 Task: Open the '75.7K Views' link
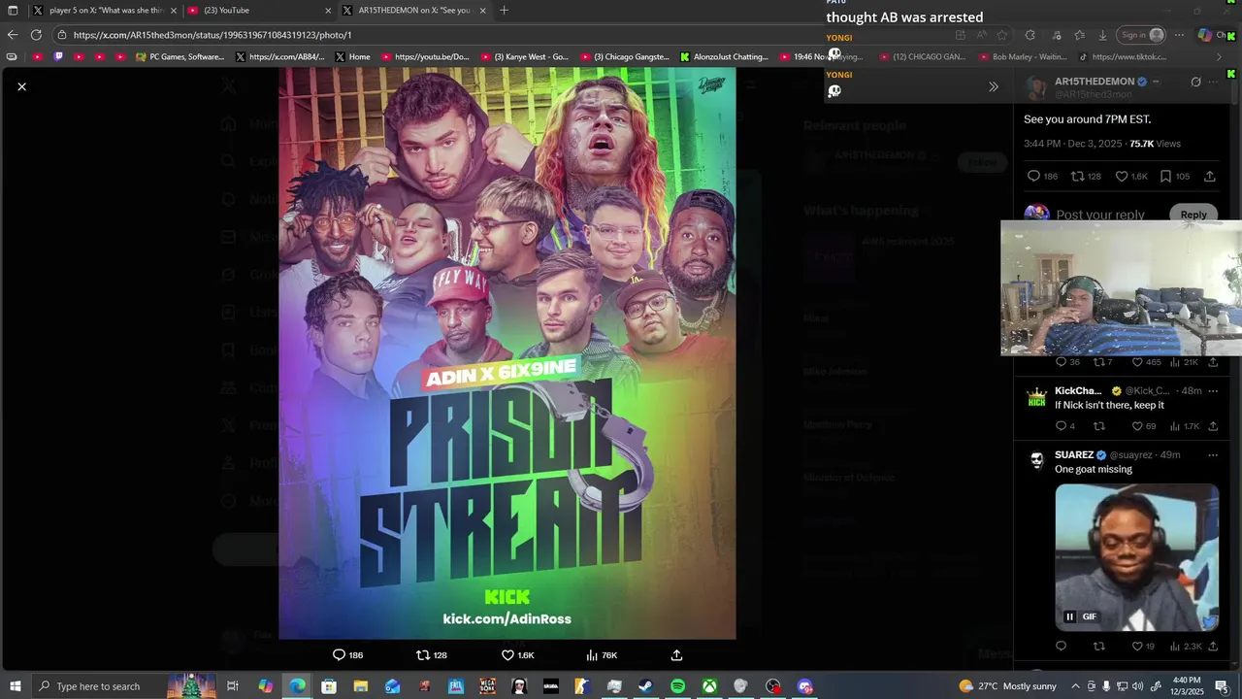point(1155,144)
